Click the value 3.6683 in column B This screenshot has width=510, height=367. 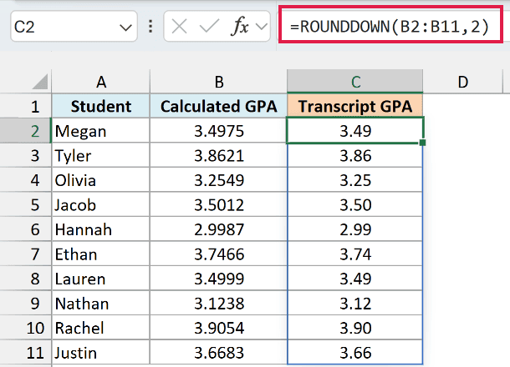(x=218, y=352)
